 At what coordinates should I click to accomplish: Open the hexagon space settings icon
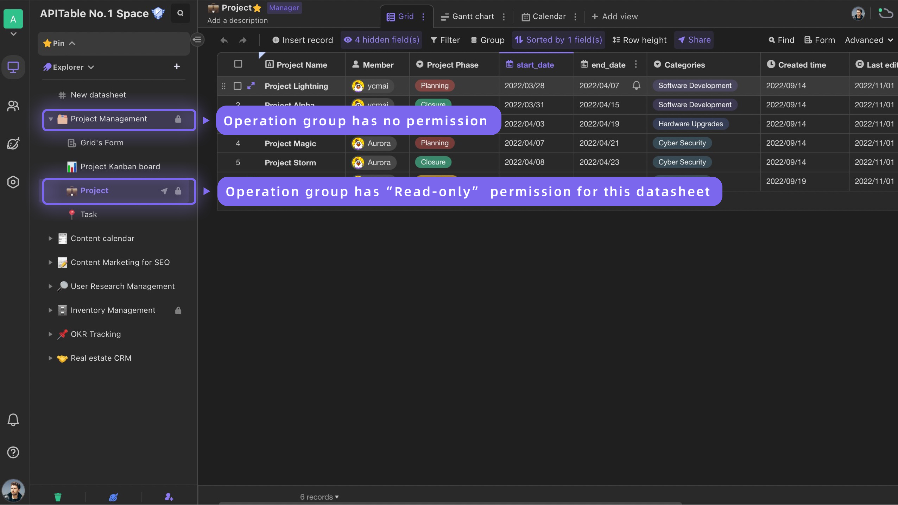pos(13,182)
